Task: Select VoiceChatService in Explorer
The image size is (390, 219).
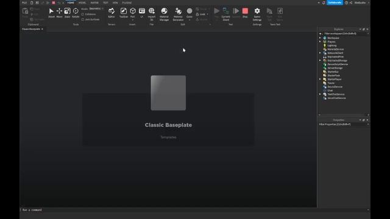Action: coord(336,98)
